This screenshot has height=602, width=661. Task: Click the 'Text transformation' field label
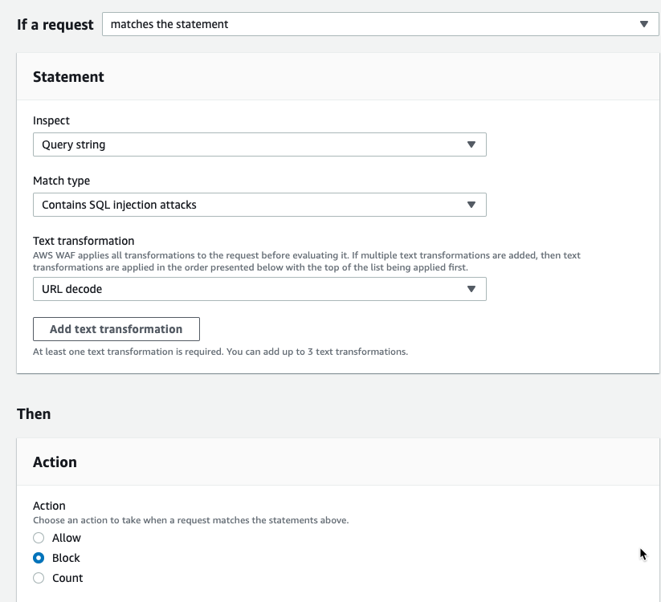tap(84, 241)
